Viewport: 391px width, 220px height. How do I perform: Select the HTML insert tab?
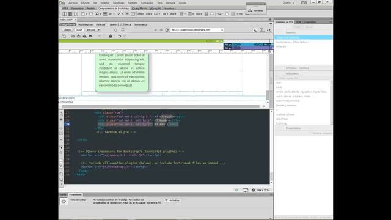point(65,9)
